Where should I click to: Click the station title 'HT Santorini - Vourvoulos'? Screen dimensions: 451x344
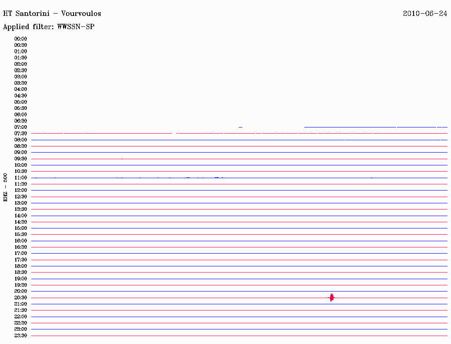52,14
